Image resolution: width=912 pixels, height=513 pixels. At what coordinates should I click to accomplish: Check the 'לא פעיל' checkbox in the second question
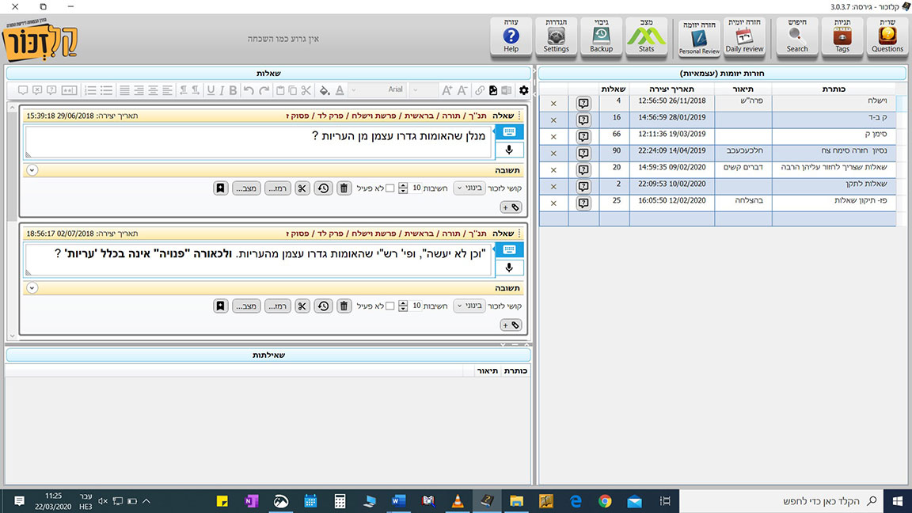389,306
